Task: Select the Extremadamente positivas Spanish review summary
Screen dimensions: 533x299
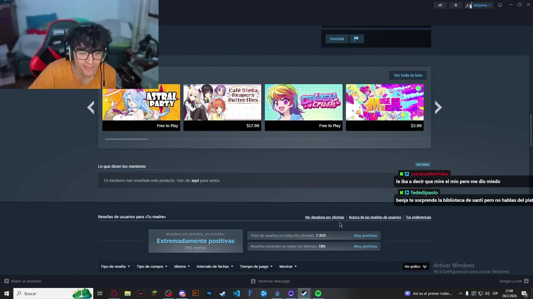Action: pos(195,241)
